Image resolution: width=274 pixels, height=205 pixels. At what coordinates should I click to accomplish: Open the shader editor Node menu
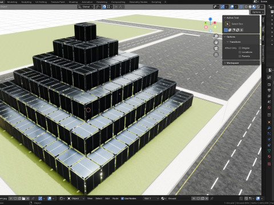(115, 198)
